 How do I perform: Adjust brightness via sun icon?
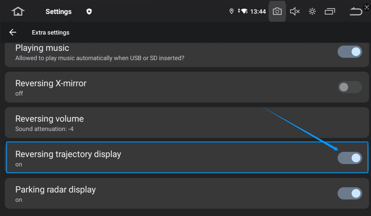[x=312, y=12]
